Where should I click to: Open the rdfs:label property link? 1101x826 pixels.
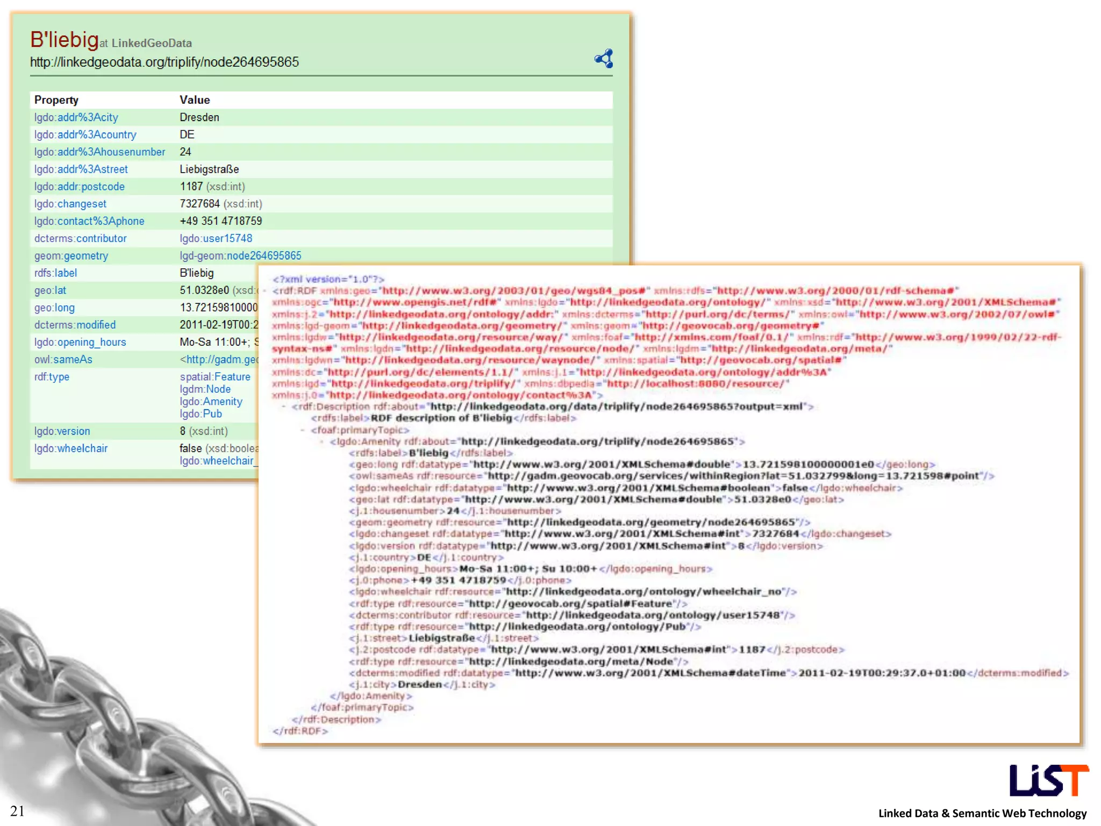point(55,273)
